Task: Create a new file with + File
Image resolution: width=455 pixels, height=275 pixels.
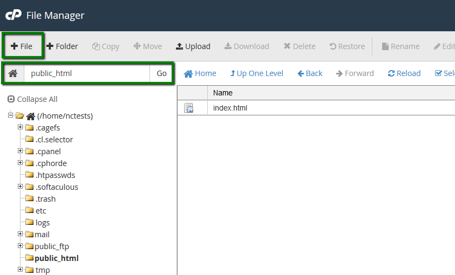Action: 22,46
